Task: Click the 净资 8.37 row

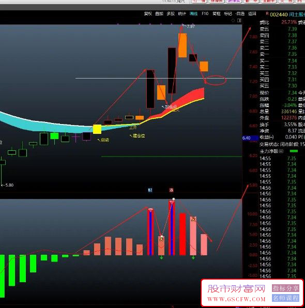Action: pos(278,131)
